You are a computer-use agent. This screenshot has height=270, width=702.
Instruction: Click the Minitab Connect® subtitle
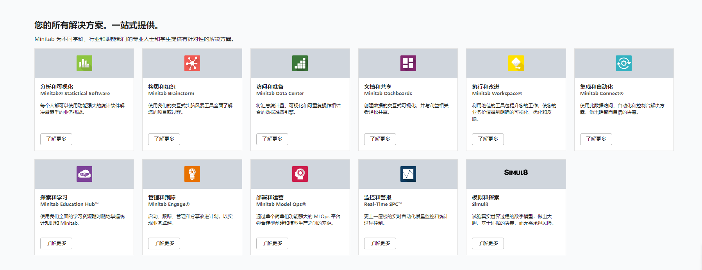click(x=602, y=94)
